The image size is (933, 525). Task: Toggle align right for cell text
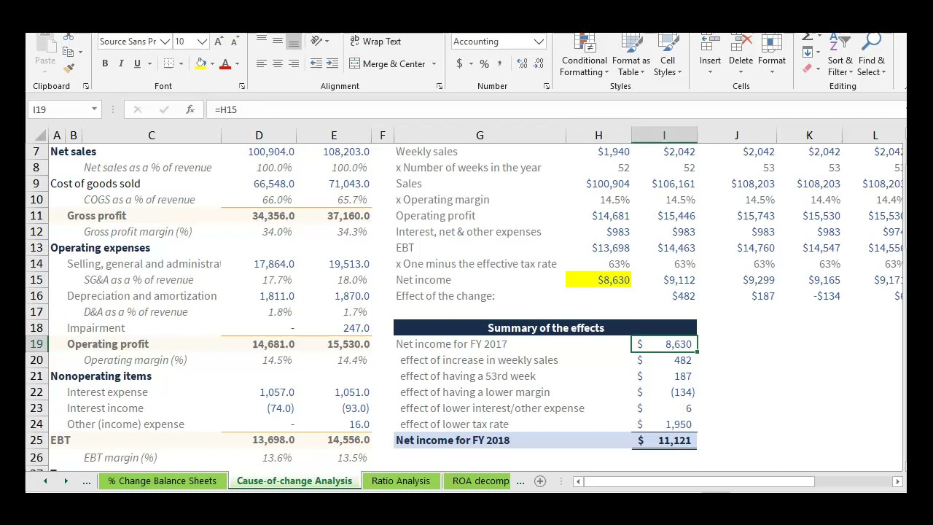point(293,64)
